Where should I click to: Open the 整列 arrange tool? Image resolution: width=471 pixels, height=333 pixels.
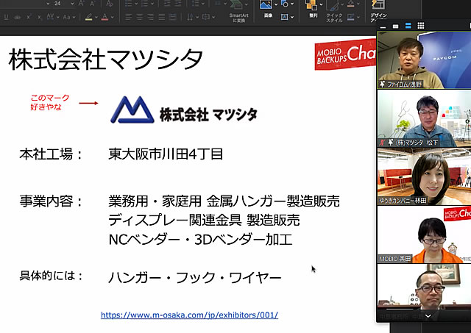311,9
